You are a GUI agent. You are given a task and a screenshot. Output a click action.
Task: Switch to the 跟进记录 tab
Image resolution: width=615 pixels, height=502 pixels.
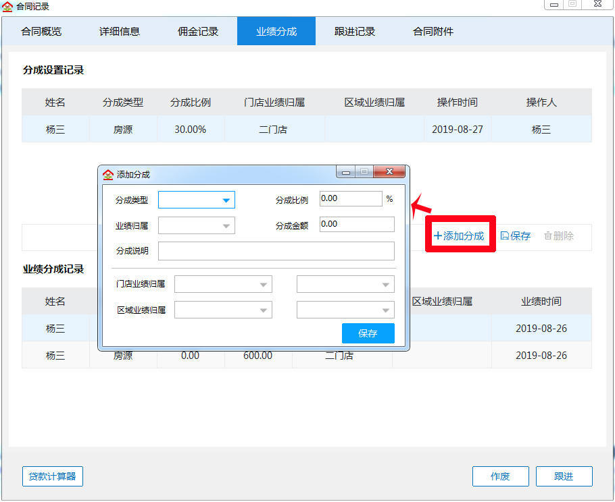point(354,31)
